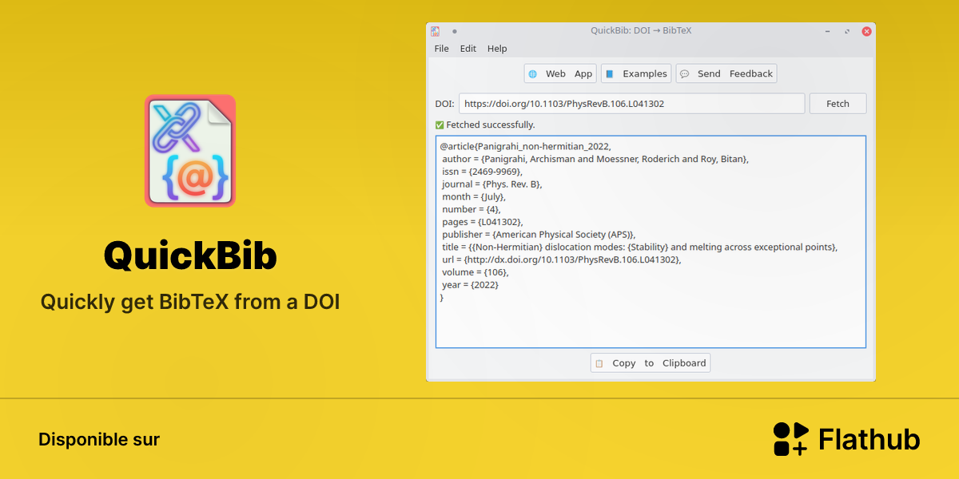Click the large 'QuickBib' heading
The height and width of the screenshot is (479, 959).
[190, 256]
